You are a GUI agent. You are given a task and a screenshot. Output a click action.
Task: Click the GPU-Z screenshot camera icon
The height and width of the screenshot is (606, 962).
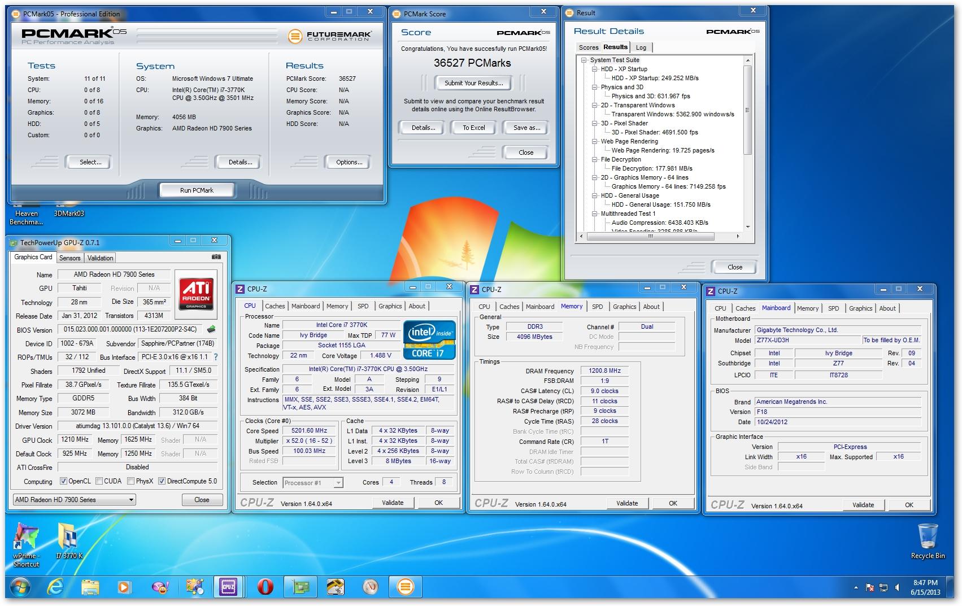pos(216,257)
